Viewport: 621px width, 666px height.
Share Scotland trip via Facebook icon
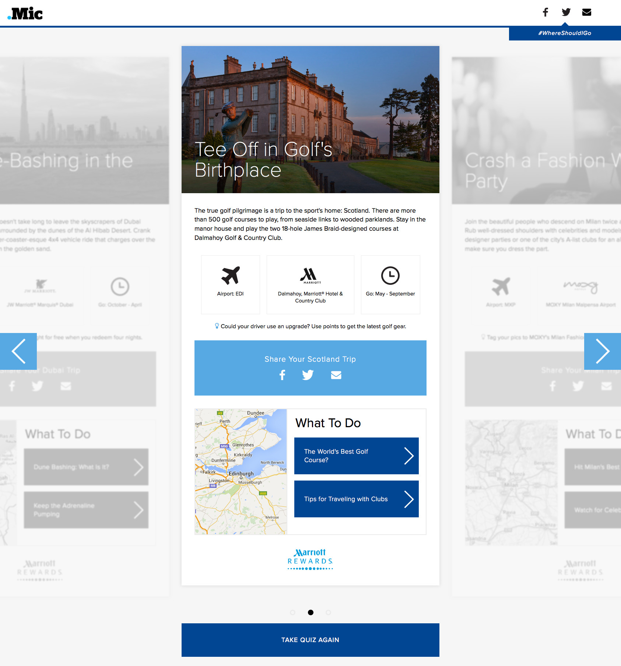pos(282,375)
